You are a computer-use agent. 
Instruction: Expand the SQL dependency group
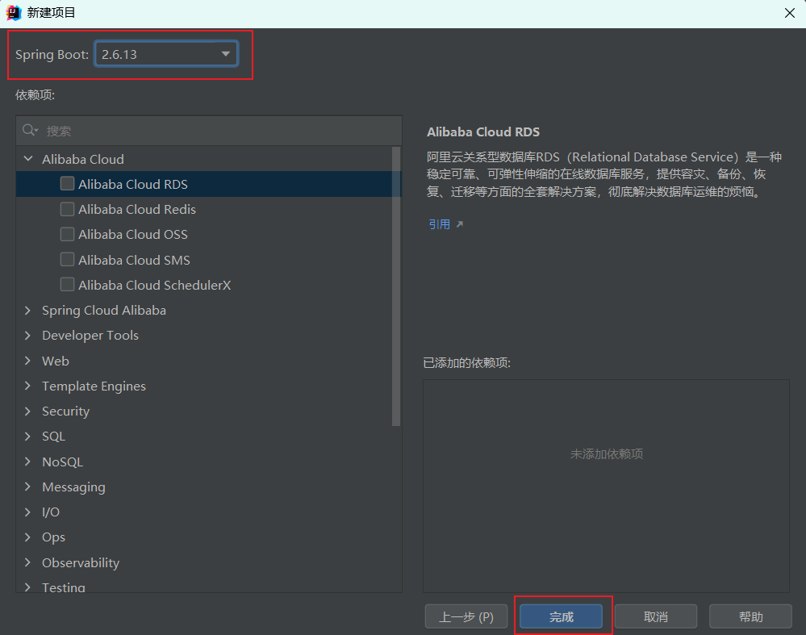(27, 436)
